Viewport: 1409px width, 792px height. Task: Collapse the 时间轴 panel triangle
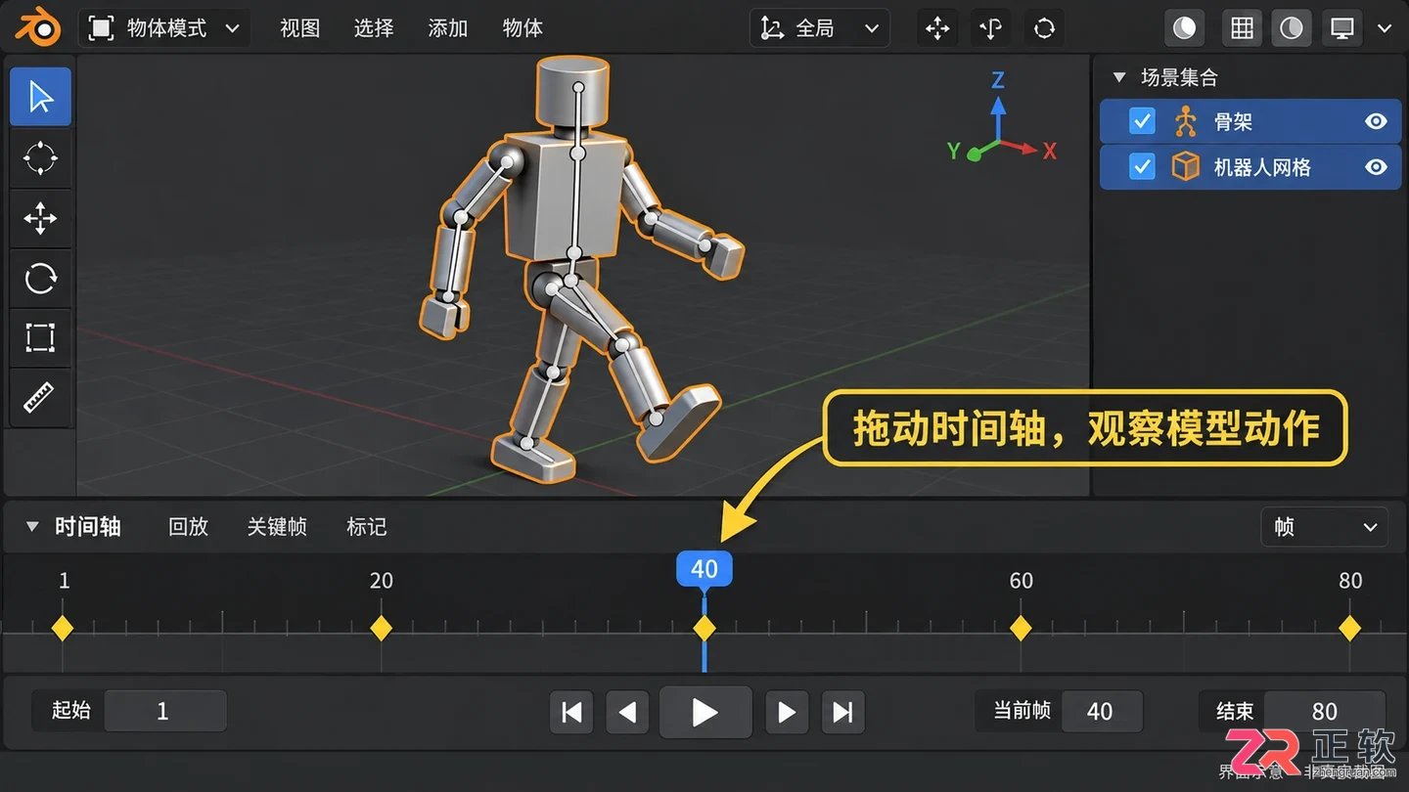click(32, 527)
